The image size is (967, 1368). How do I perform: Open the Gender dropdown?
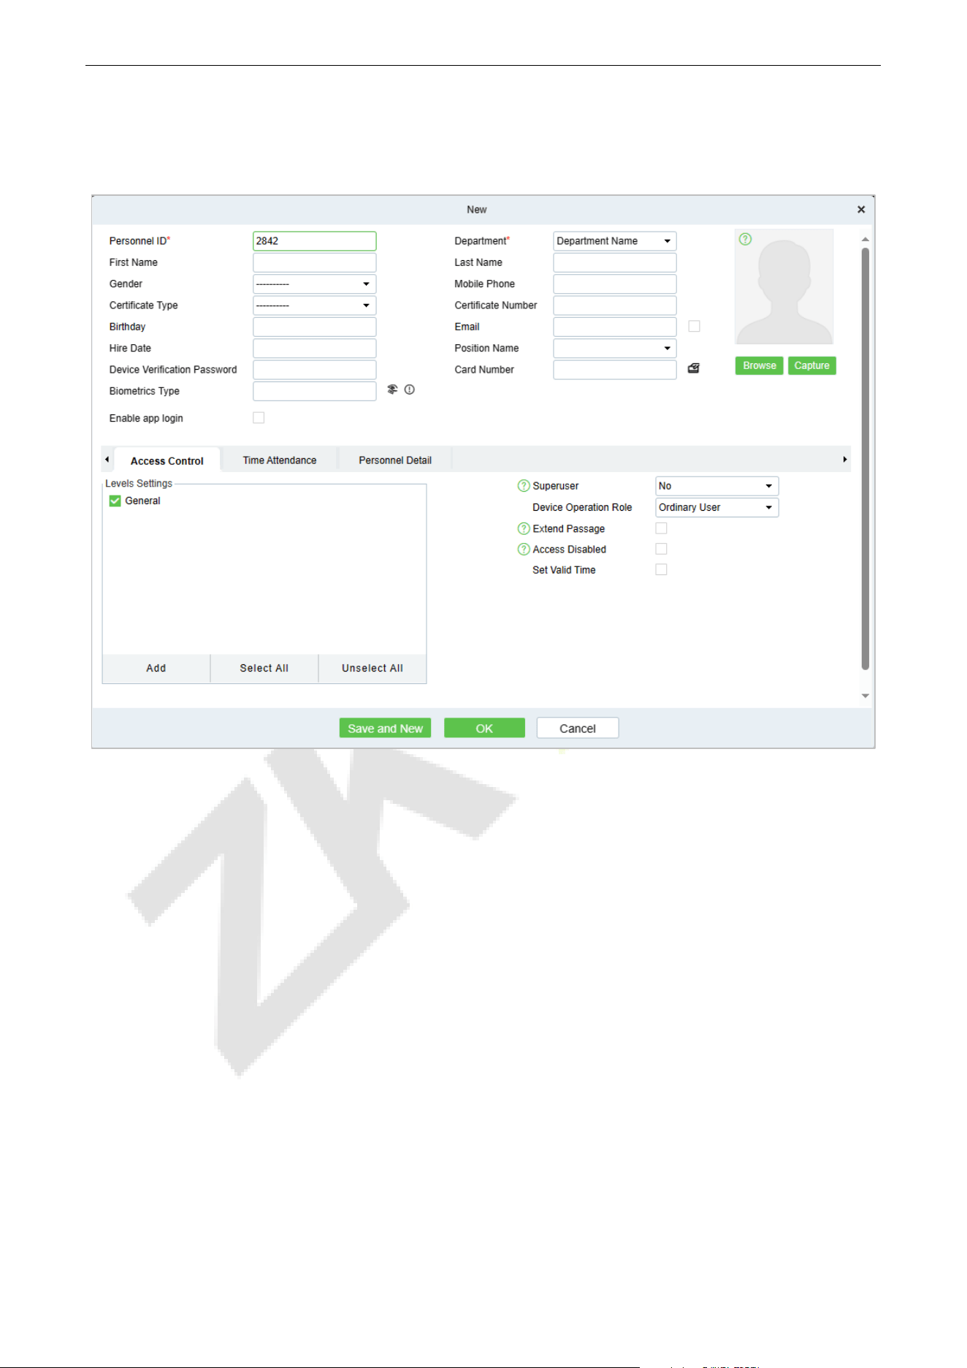tap(315, 284)
